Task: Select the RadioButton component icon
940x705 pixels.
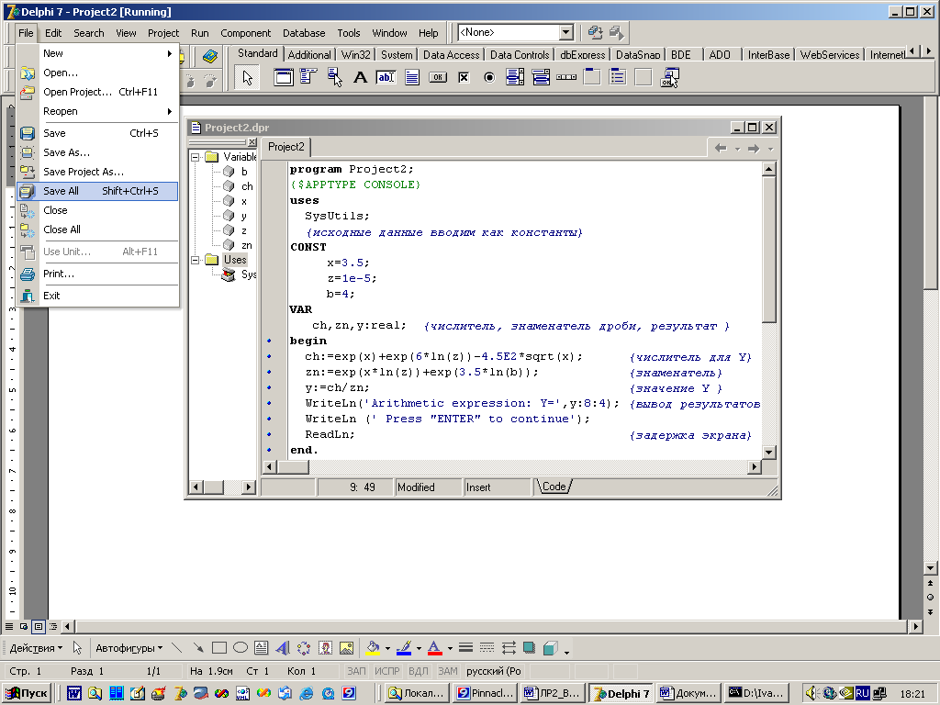Action: point(489,77)
